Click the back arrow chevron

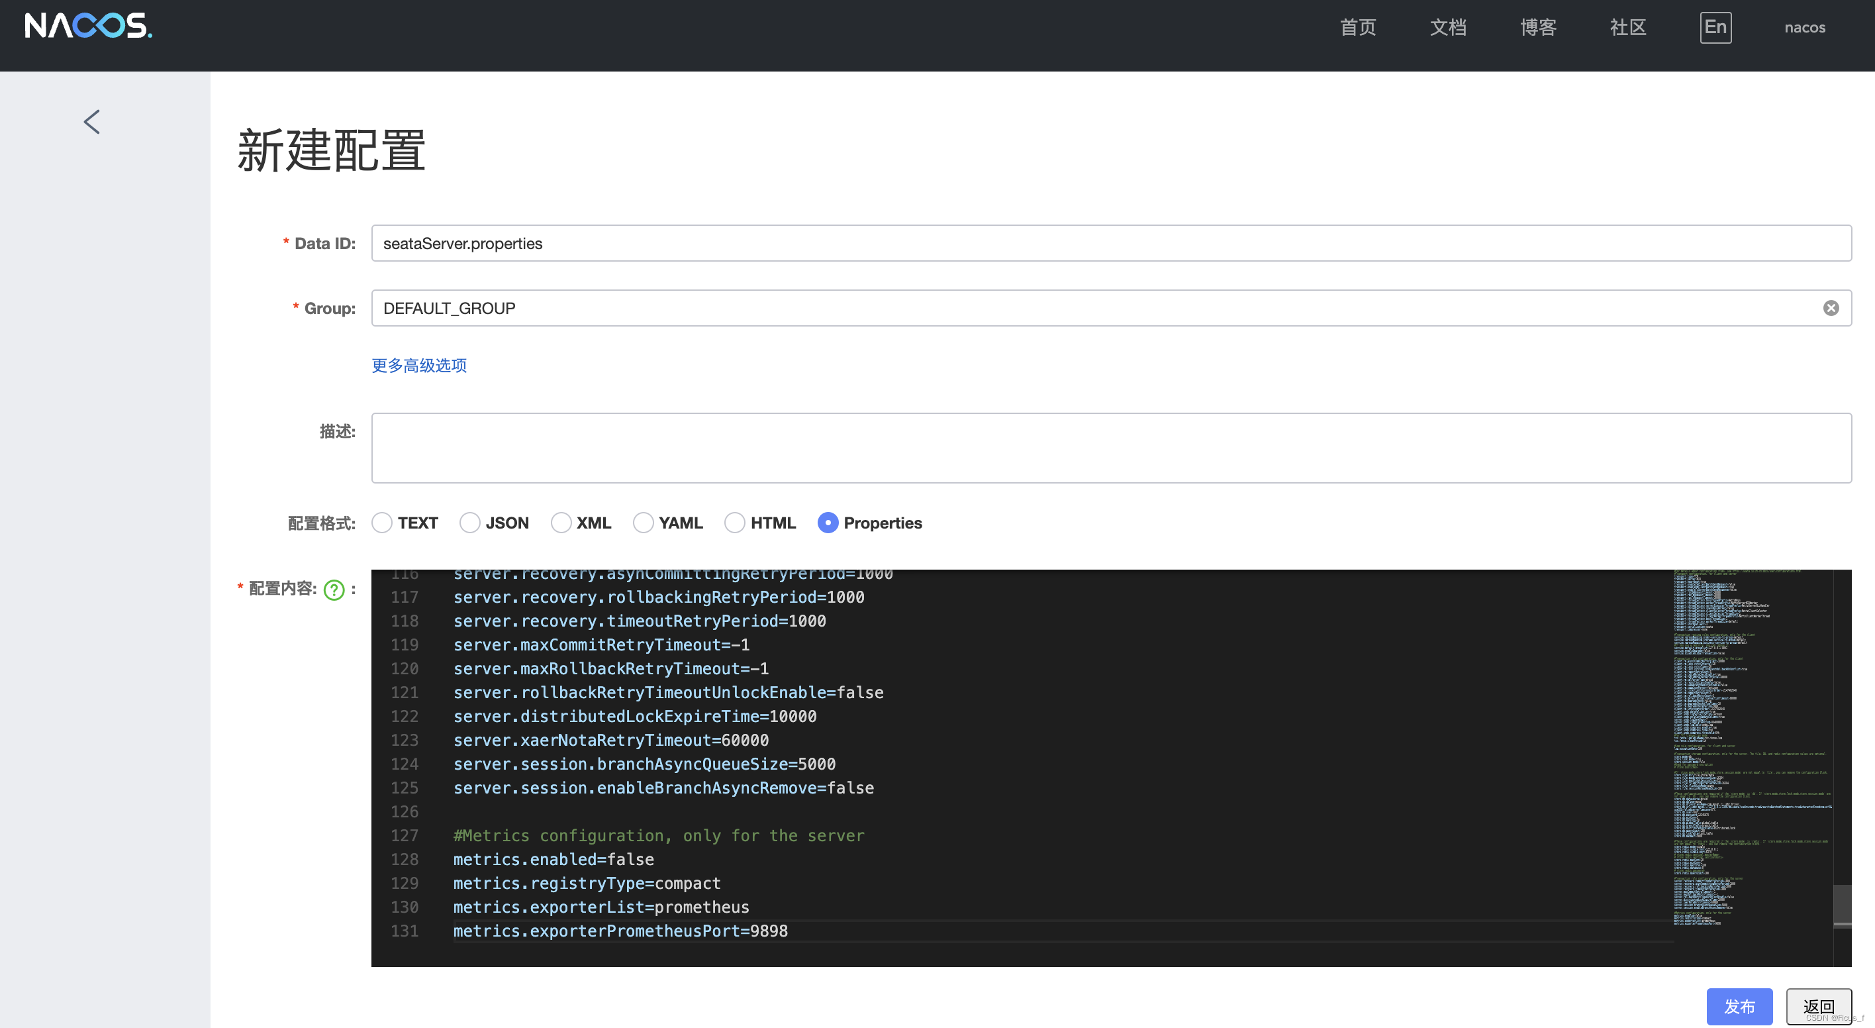(92, 122)
